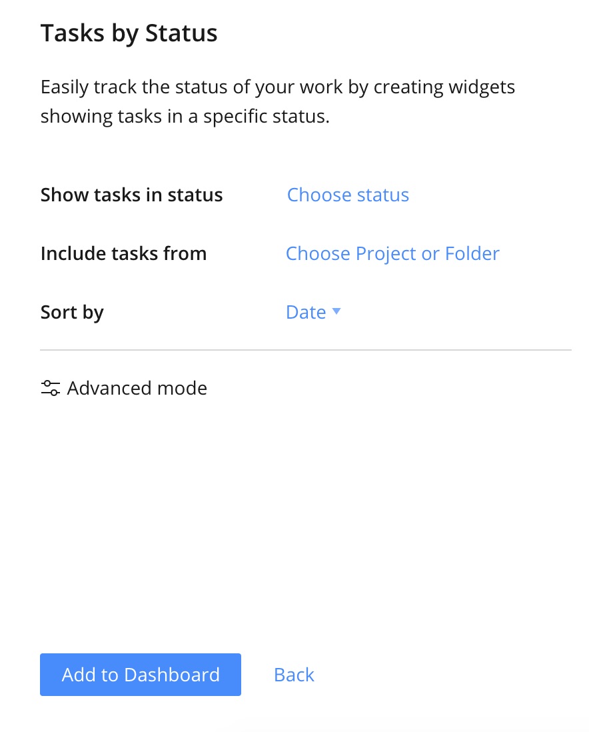Click the "Show tasks in status" label

(x=131, y=195)
